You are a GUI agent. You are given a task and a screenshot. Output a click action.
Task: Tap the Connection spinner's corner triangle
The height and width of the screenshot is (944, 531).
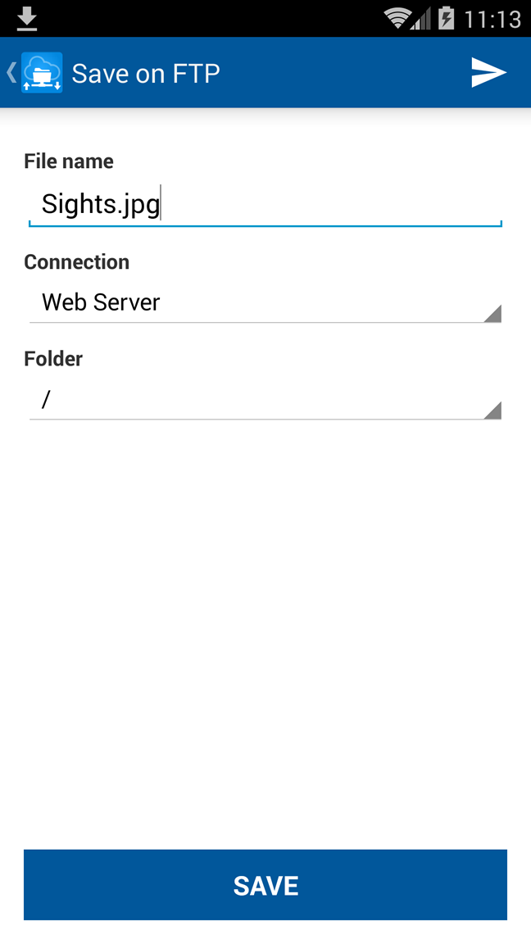(x=492, y=313)
